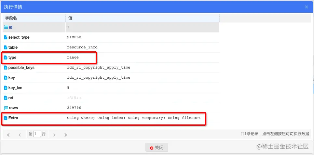Screen dimensions: 314x155
Task: Select the type field name
Action: tap(12, 58)
